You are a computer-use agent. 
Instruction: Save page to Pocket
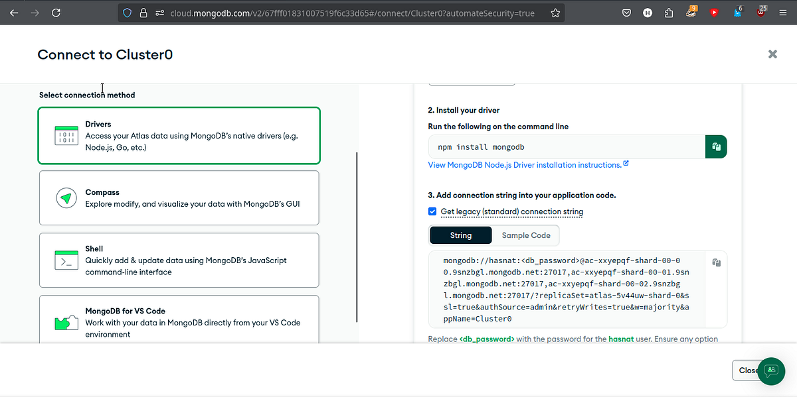626,12
